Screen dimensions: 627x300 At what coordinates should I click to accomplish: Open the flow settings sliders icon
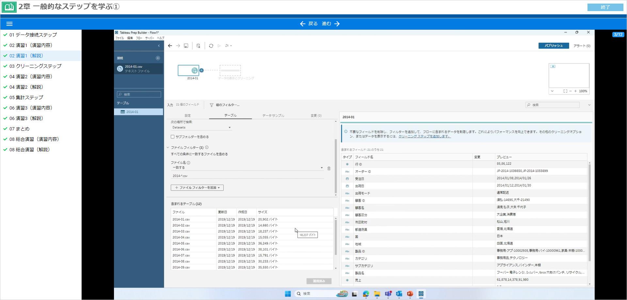point(227,46)
